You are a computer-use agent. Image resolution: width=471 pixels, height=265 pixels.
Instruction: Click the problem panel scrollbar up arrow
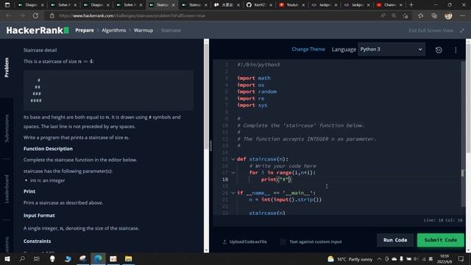[206, 42]
